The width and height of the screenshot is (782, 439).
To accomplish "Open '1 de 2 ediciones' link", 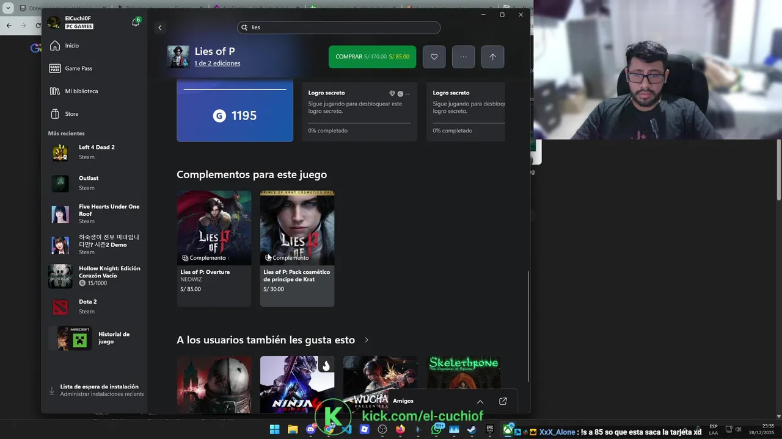I will [217, 63].
